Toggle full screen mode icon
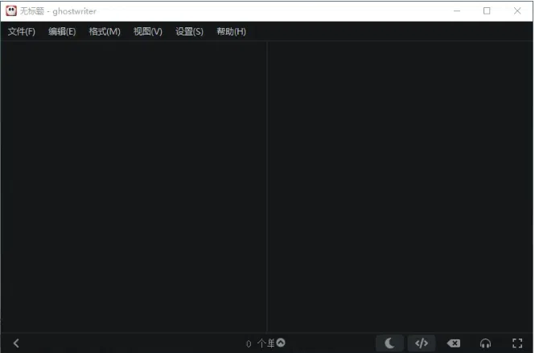Viewport: 535px width, 353px height. [x=517, y=343]
